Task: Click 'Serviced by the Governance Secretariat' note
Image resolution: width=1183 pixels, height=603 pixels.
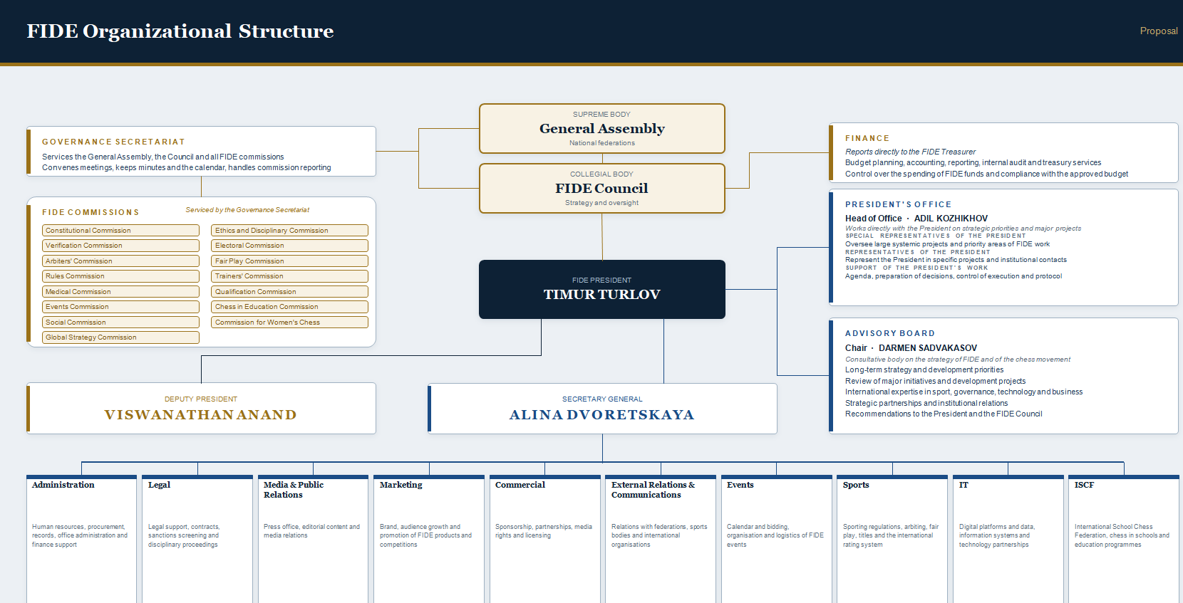Action: pyautogui.click(x=247, y=210)
